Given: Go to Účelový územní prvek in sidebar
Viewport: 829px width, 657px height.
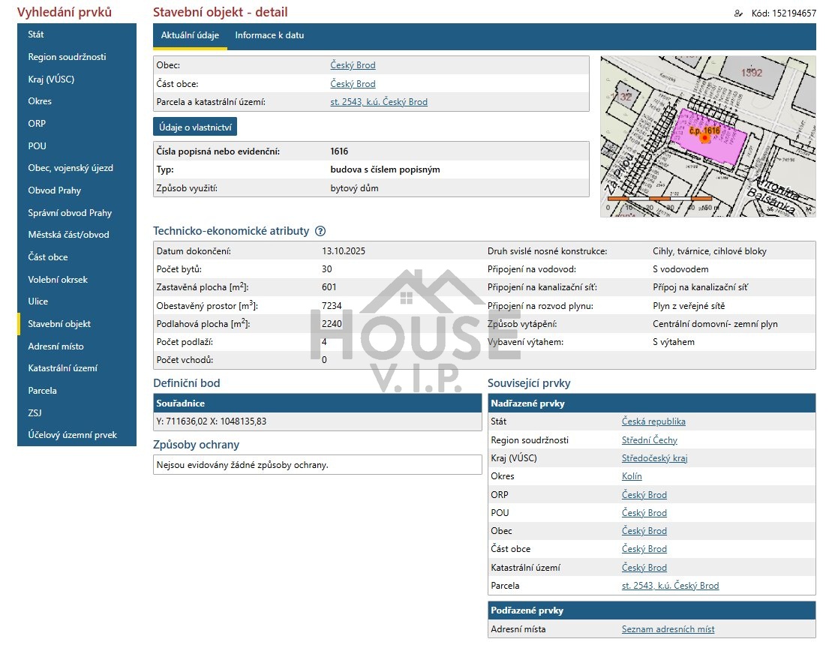Looking at the screenshot, I should click(x=72, y=435).
